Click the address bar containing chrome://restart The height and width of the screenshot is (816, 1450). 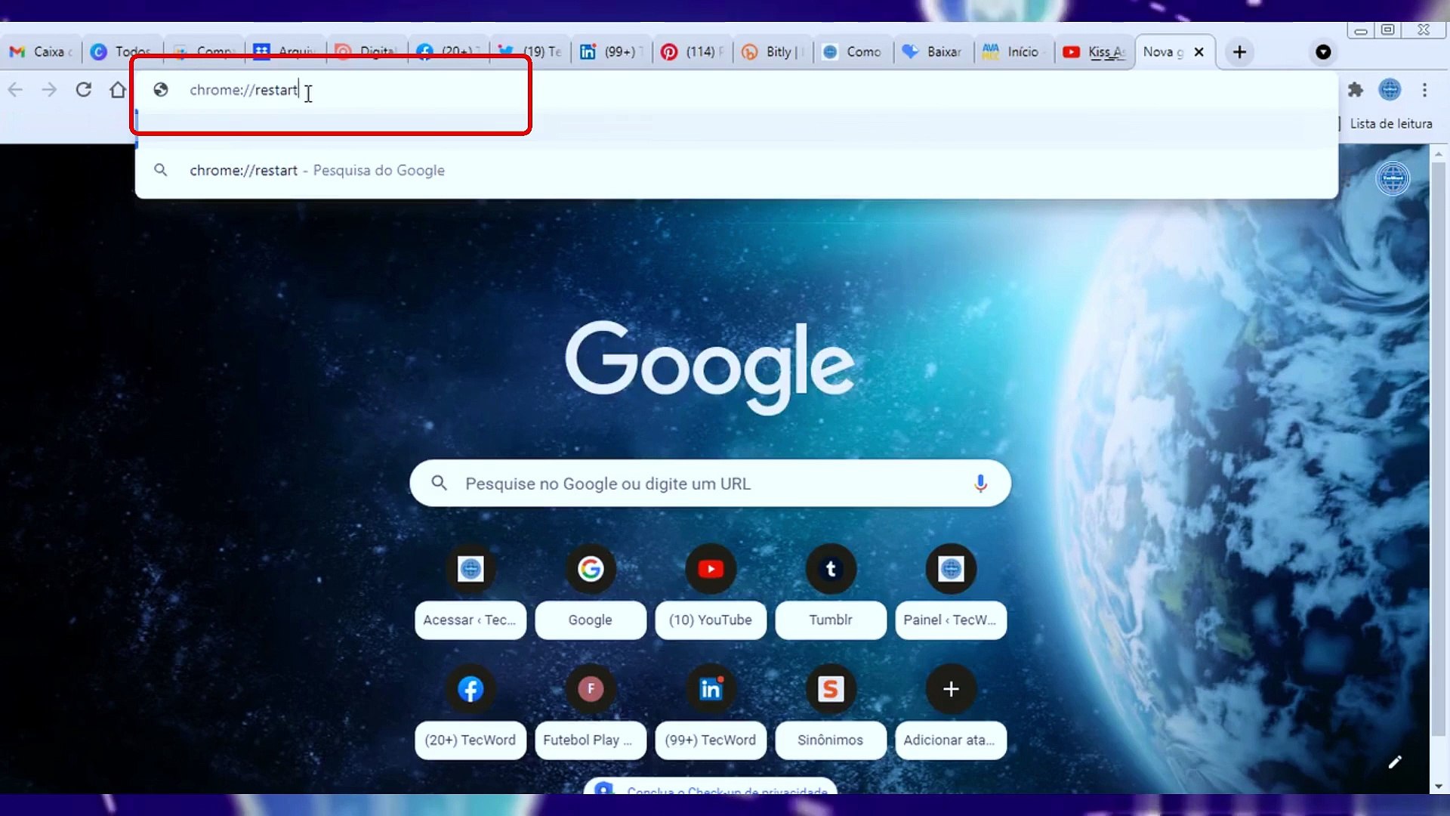736,90
